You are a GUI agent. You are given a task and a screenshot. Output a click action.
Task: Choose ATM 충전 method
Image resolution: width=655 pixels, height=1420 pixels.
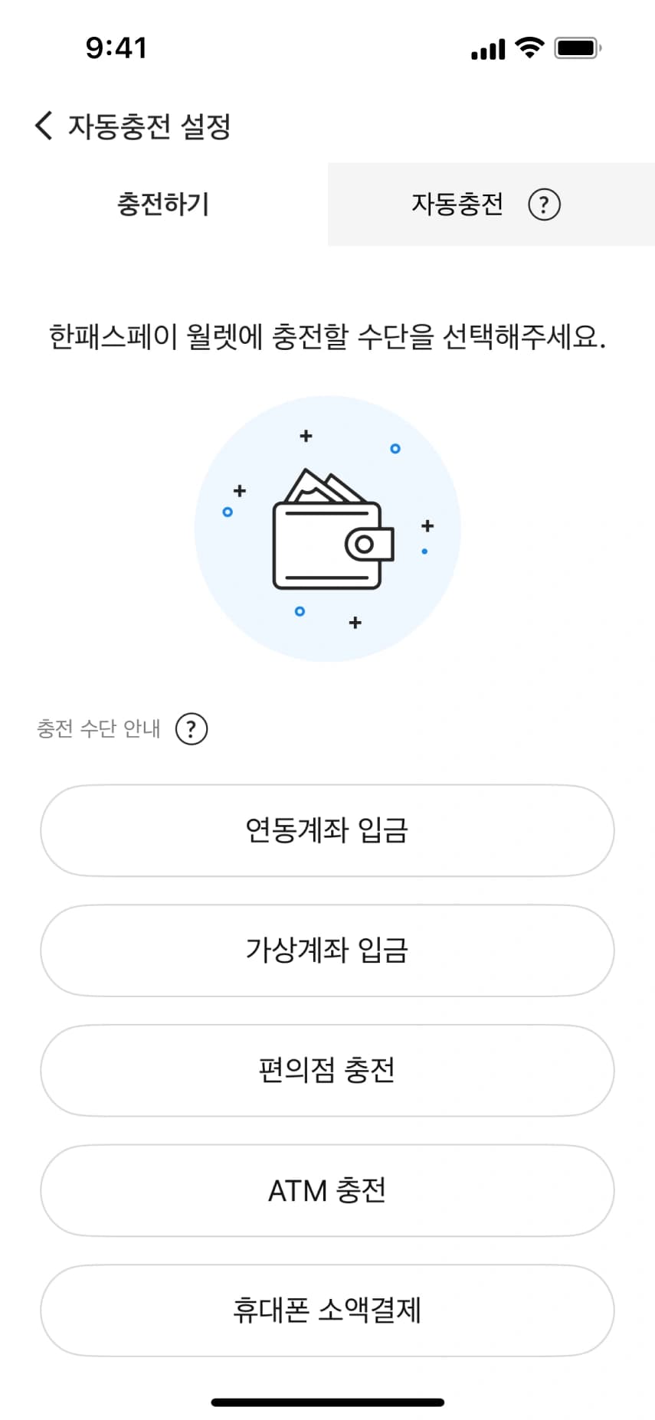click(x=327, y=1190)
